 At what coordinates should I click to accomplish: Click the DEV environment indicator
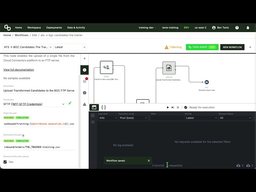click(186, 28)
